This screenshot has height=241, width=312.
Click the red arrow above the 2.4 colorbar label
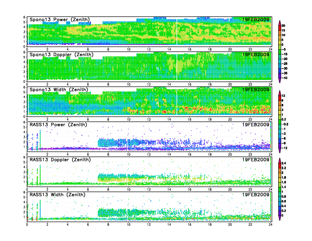pyautogui.click(x=279, y=160)
